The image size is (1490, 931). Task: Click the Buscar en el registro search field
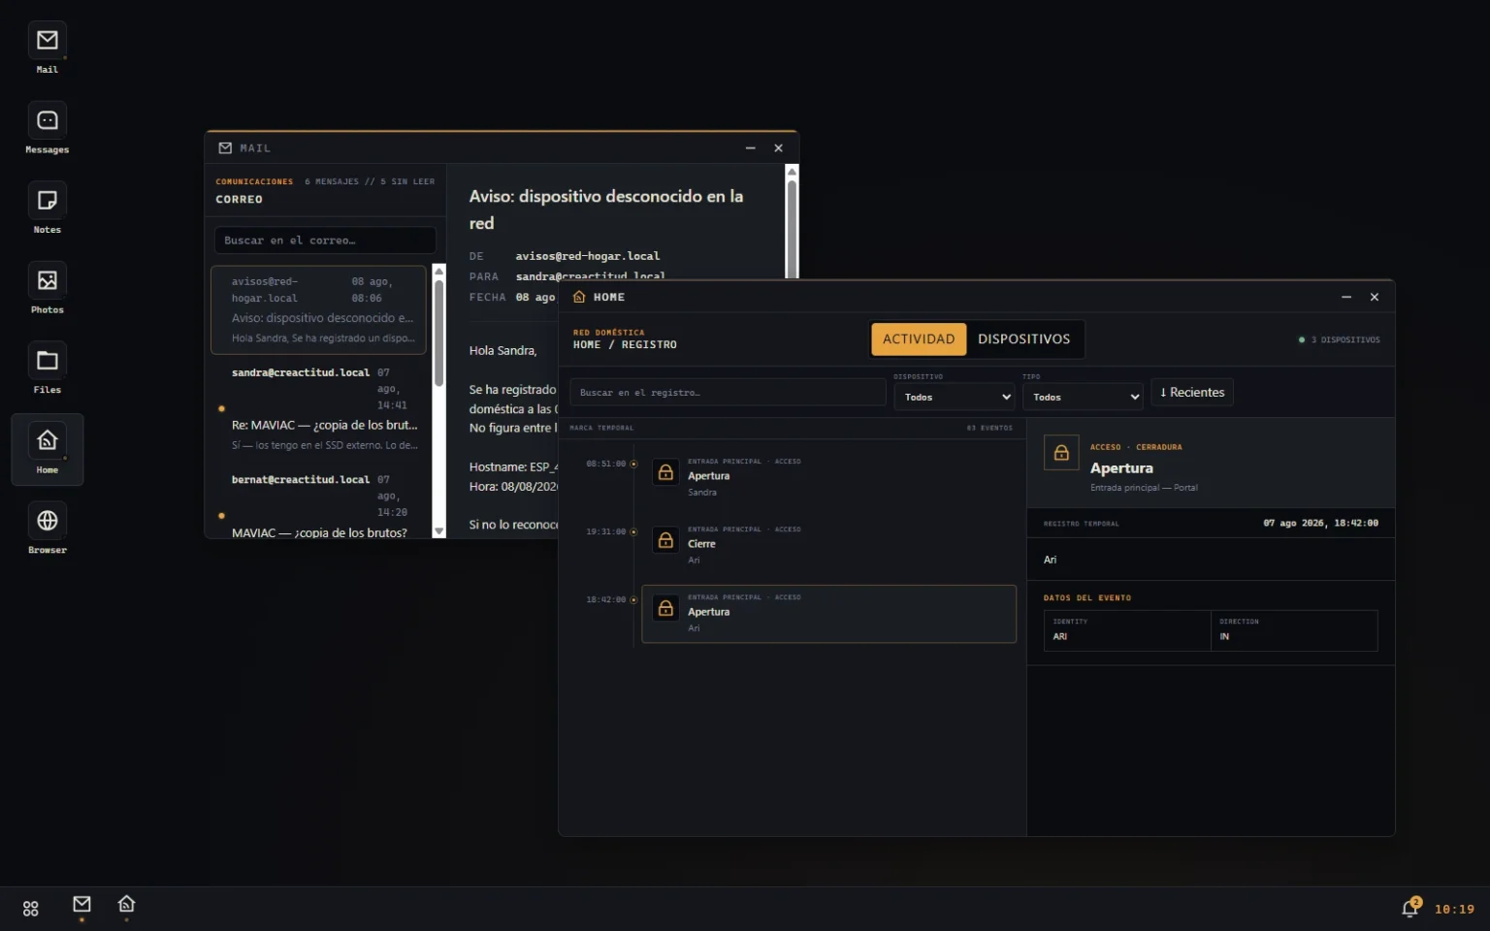728,393
